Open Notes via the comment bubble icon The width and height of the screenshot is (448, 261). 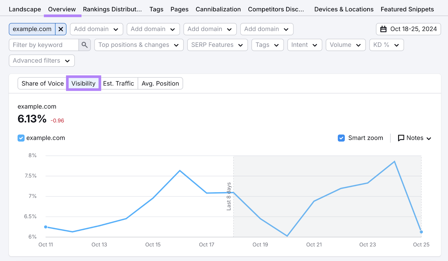[x=402, y=138]
